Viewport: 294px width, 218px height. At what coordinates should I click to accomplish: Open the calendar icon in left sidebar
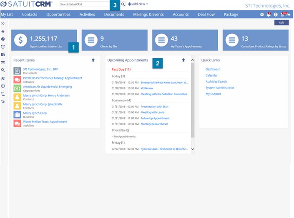click(x=3, y=62)
